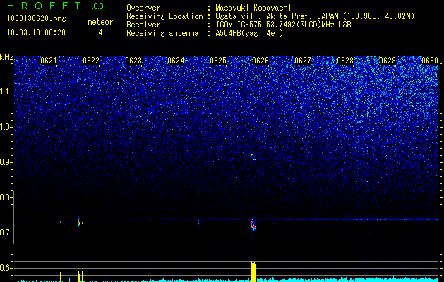Click the receiver ICOM IC-575 text
This screenshot has height=282, width=444.
(x=283, y=25)
